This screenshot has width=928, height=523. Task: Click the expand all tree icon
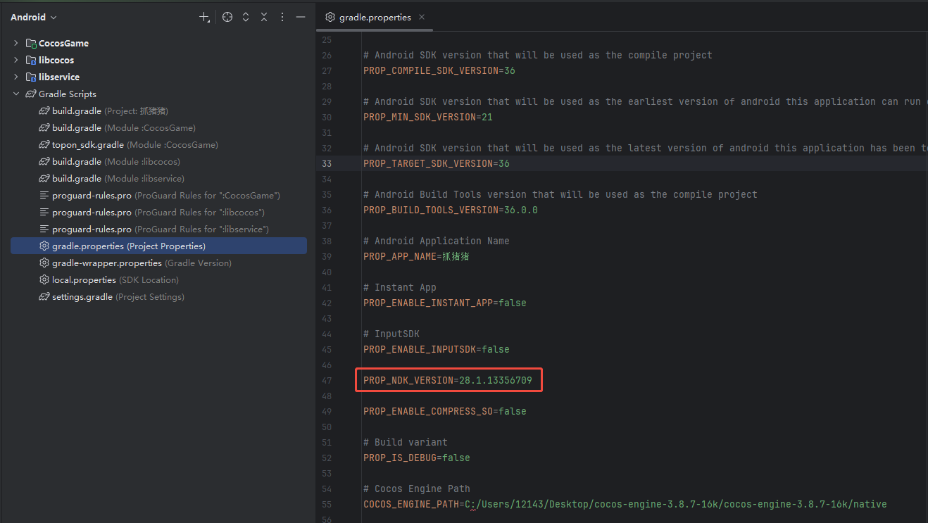coord(246,17)
